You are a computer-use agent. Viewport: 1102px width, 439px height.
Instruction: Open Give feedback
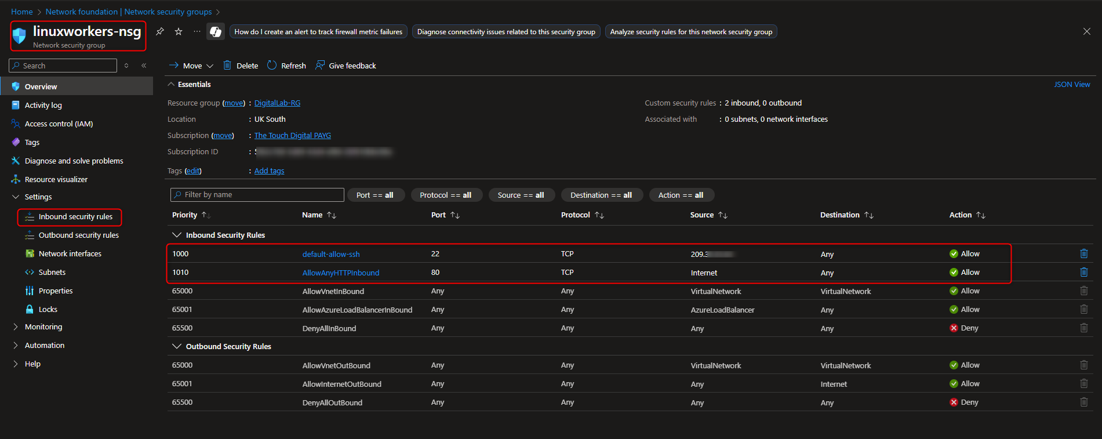pyautogui.click(x=345, y=66)
